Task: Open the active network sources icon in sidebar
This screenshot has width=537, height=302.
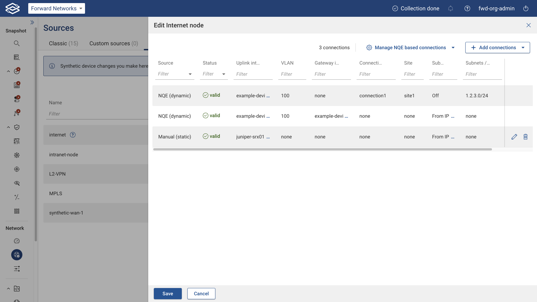Action: [17, 255]
